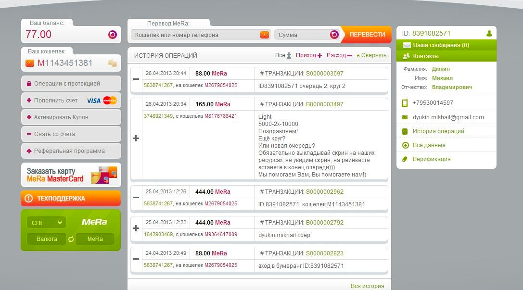
Task: Open Верификация in profile panel
Action: tap(432, 159)
